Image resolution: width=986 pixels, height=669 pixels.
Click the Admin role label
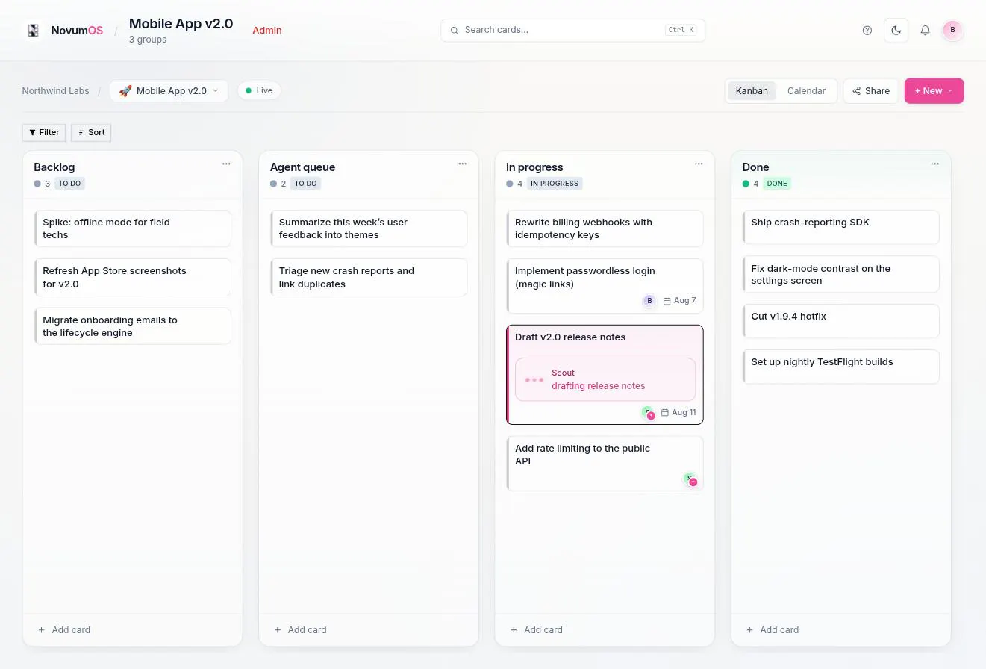[267, 31]
